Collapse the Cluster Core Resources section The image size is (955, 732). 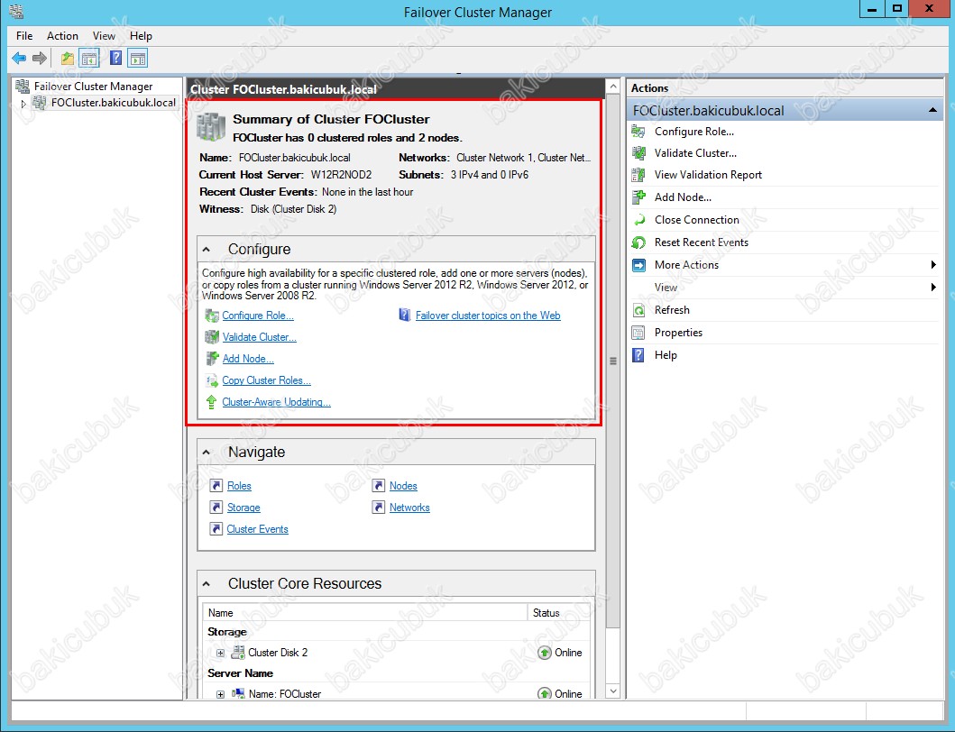click(x=207, y=584)
